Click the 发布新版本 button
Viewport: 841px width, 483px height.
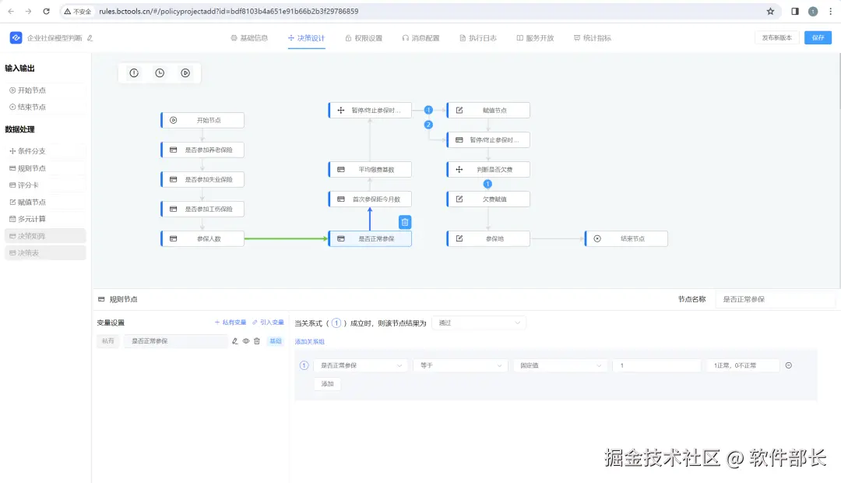776,37
